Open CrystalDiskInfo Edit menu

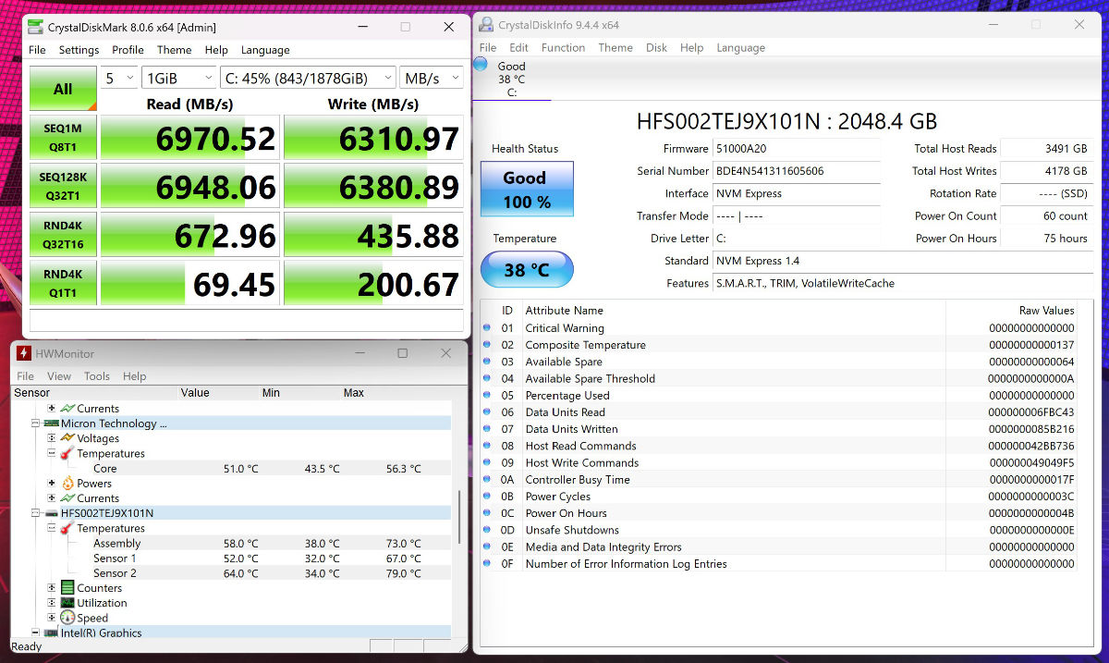pyautogui.click(x=519, y=47)
